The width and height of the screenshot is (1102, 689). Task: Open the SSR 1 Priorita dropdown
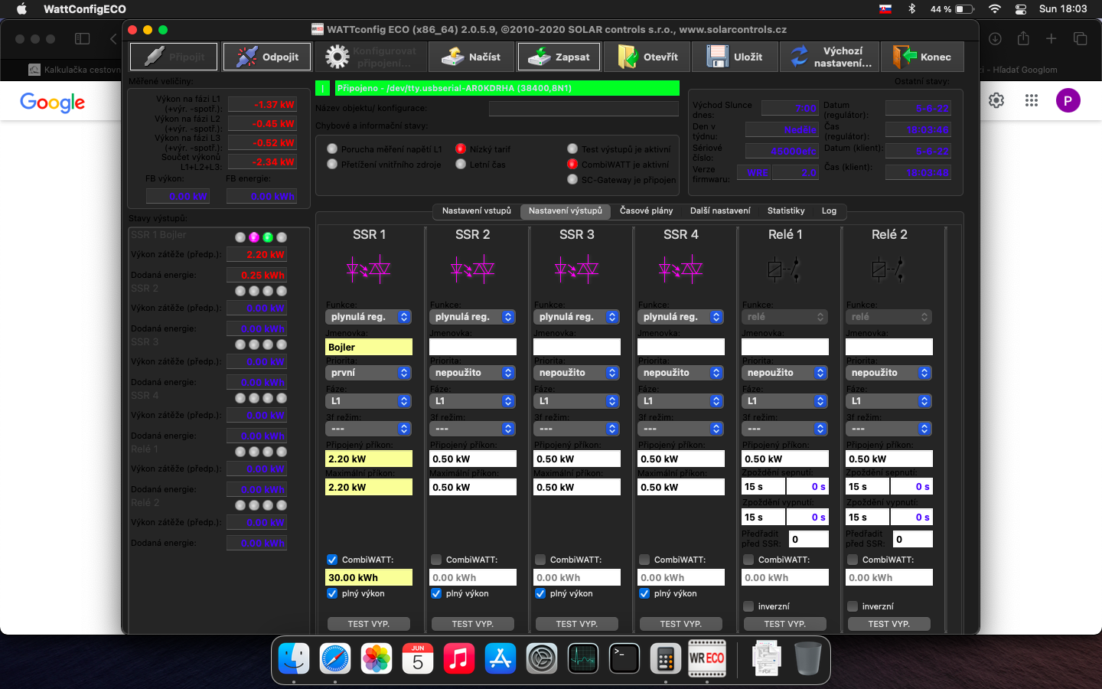[369, 373]
